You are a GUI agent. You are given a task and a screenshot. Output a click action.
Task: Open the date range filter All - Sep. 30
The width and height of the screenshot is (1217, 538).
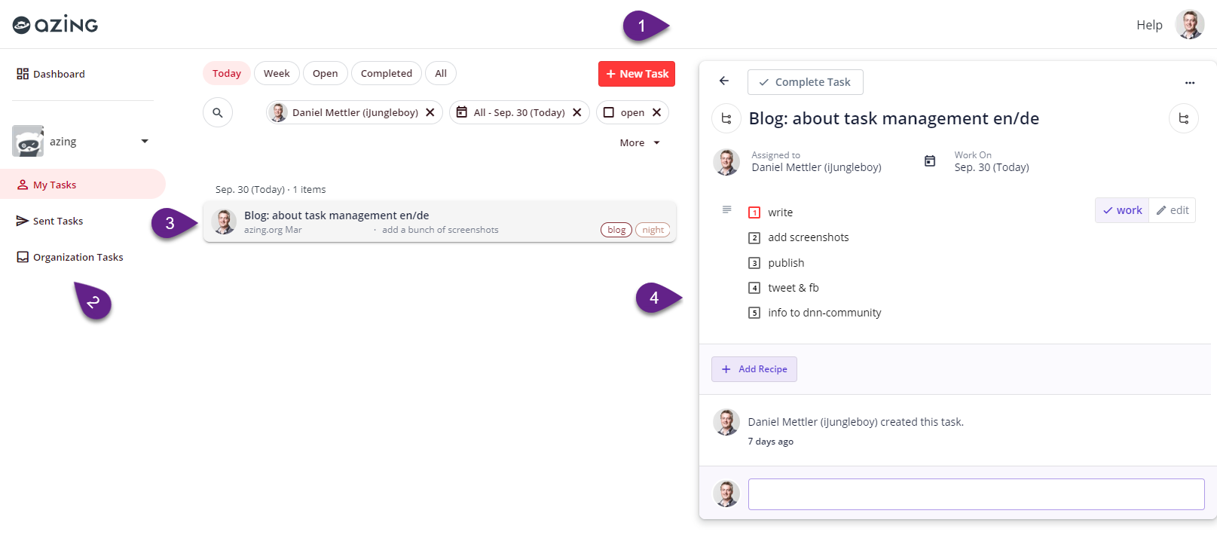tap(518, 112)
